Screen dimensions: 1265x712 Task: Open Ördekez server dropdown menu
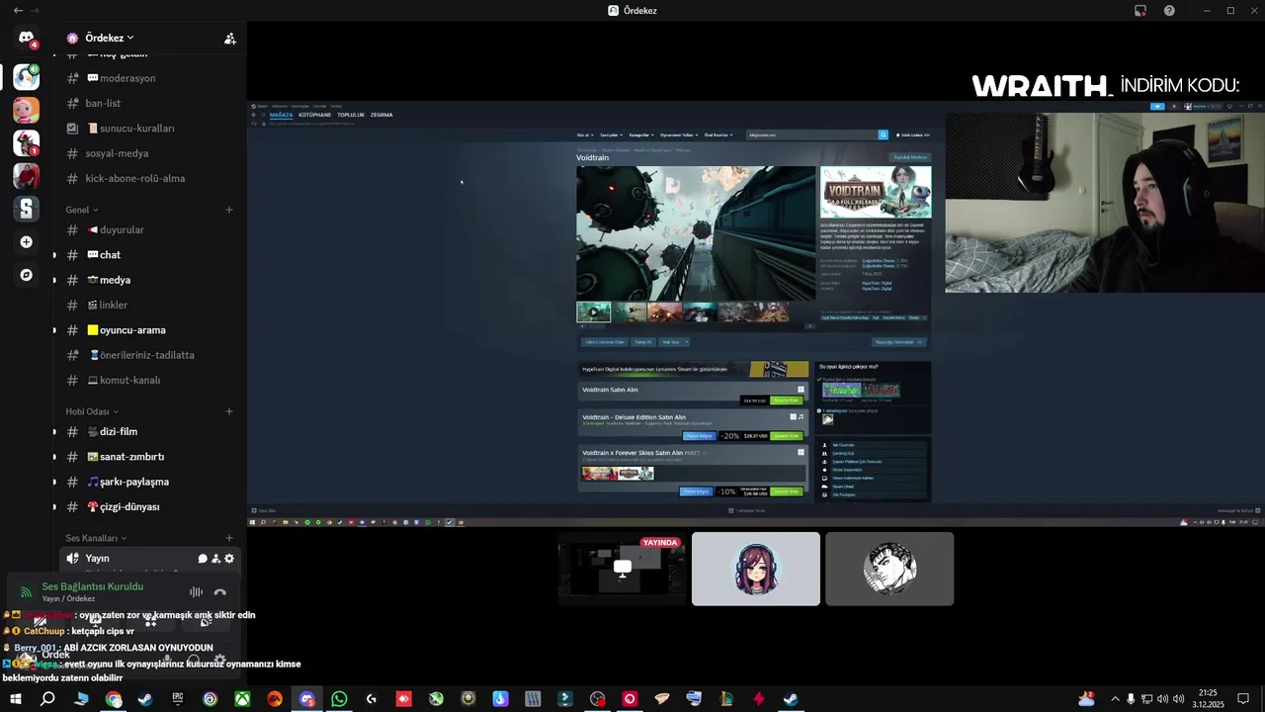click(x=109, y=38)
